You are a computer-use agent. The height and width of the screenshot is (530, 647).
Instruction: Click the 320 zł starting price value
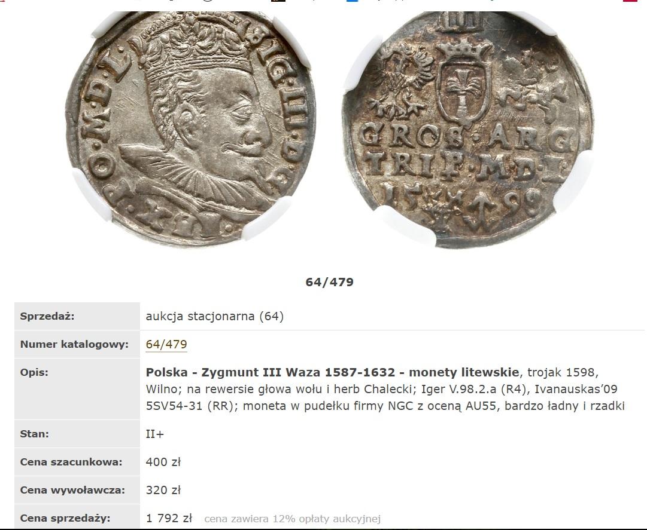tap(163, 490)
